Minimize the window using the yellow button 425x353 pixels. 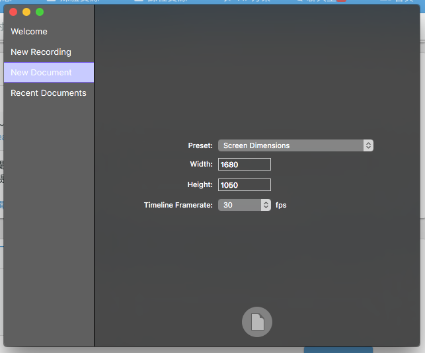(x=26, y=12)
